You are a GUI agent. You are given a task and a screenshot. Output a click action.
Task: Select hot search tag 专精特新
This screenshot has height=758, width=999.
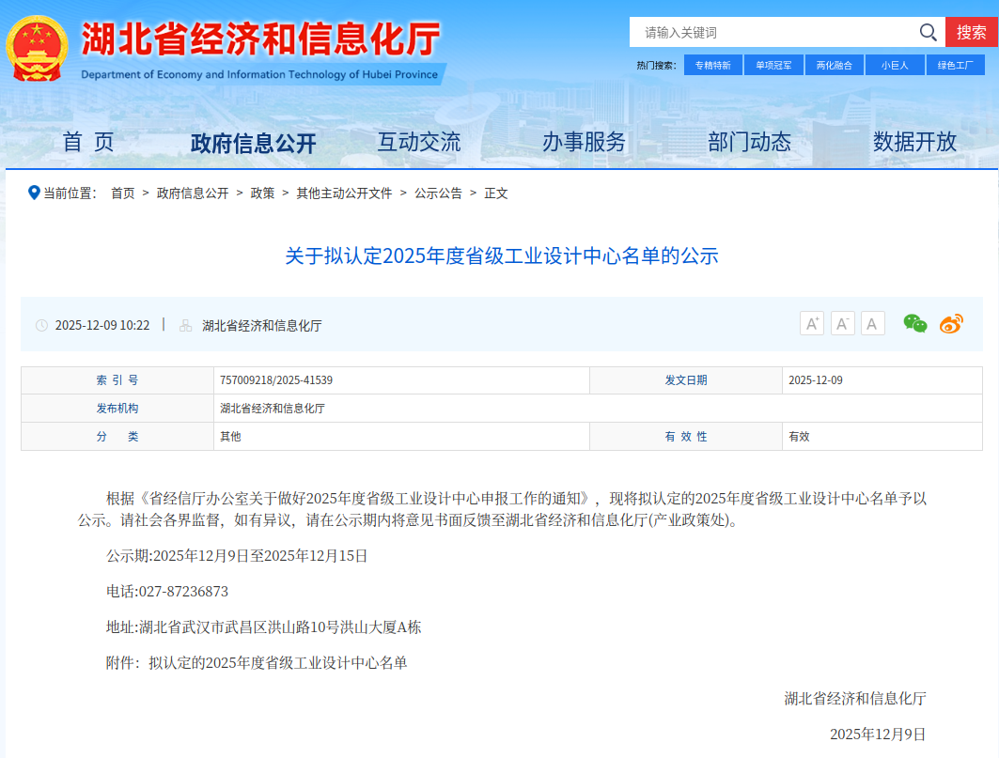(713, 65)
